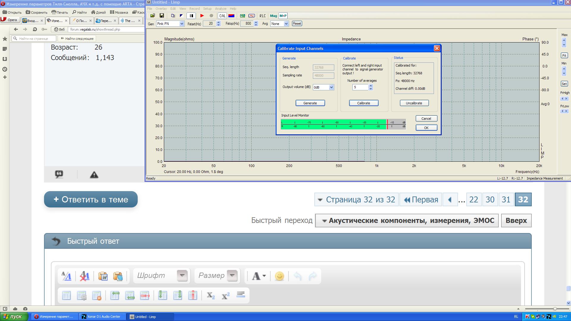Open the Help menu in Limp
Image resolution: width=571 pixels, height=321 pixels.
[x=233, y=9]
